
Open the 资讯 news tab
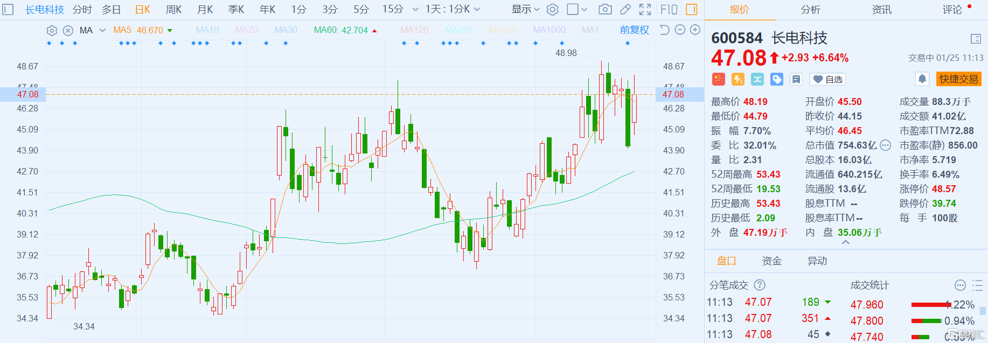pos(882,9)
